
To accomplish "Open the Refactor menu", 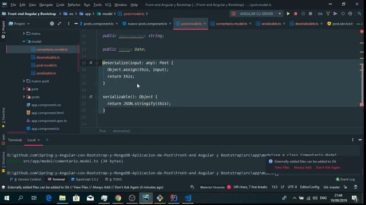I will click(x=74, y=5).
